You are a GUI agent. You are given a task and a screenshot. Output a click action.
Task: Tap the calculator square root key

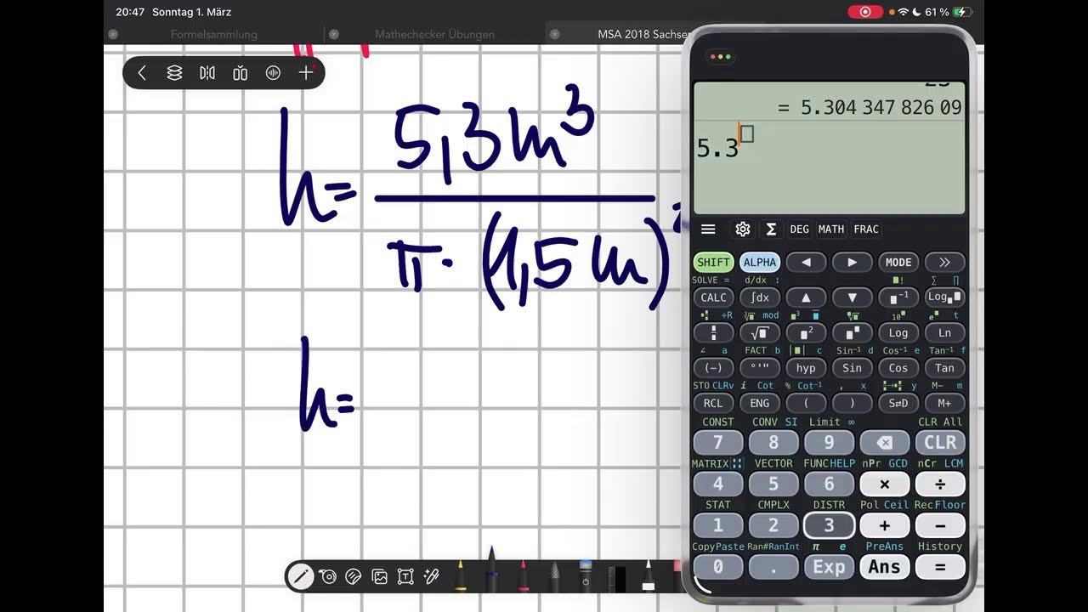[760, 332]
